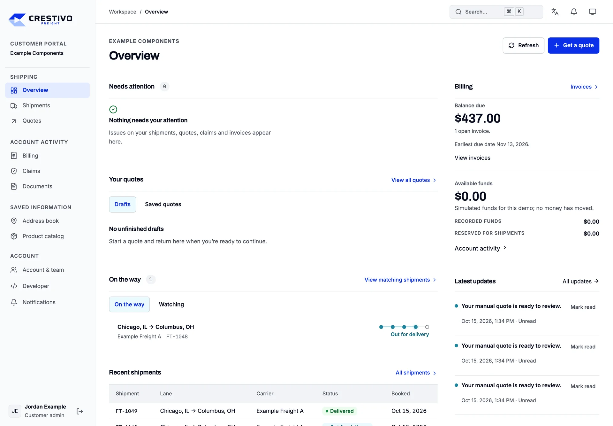The image size is (613, 426).
Task: Click the Documents file icon in sidebar
Action: pyautogui.click(x=14, y=186)
